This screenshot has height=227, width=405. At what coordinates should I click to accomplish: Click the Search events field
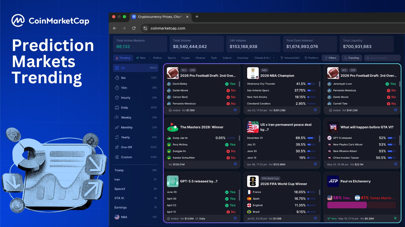click(x=382, y=58)
